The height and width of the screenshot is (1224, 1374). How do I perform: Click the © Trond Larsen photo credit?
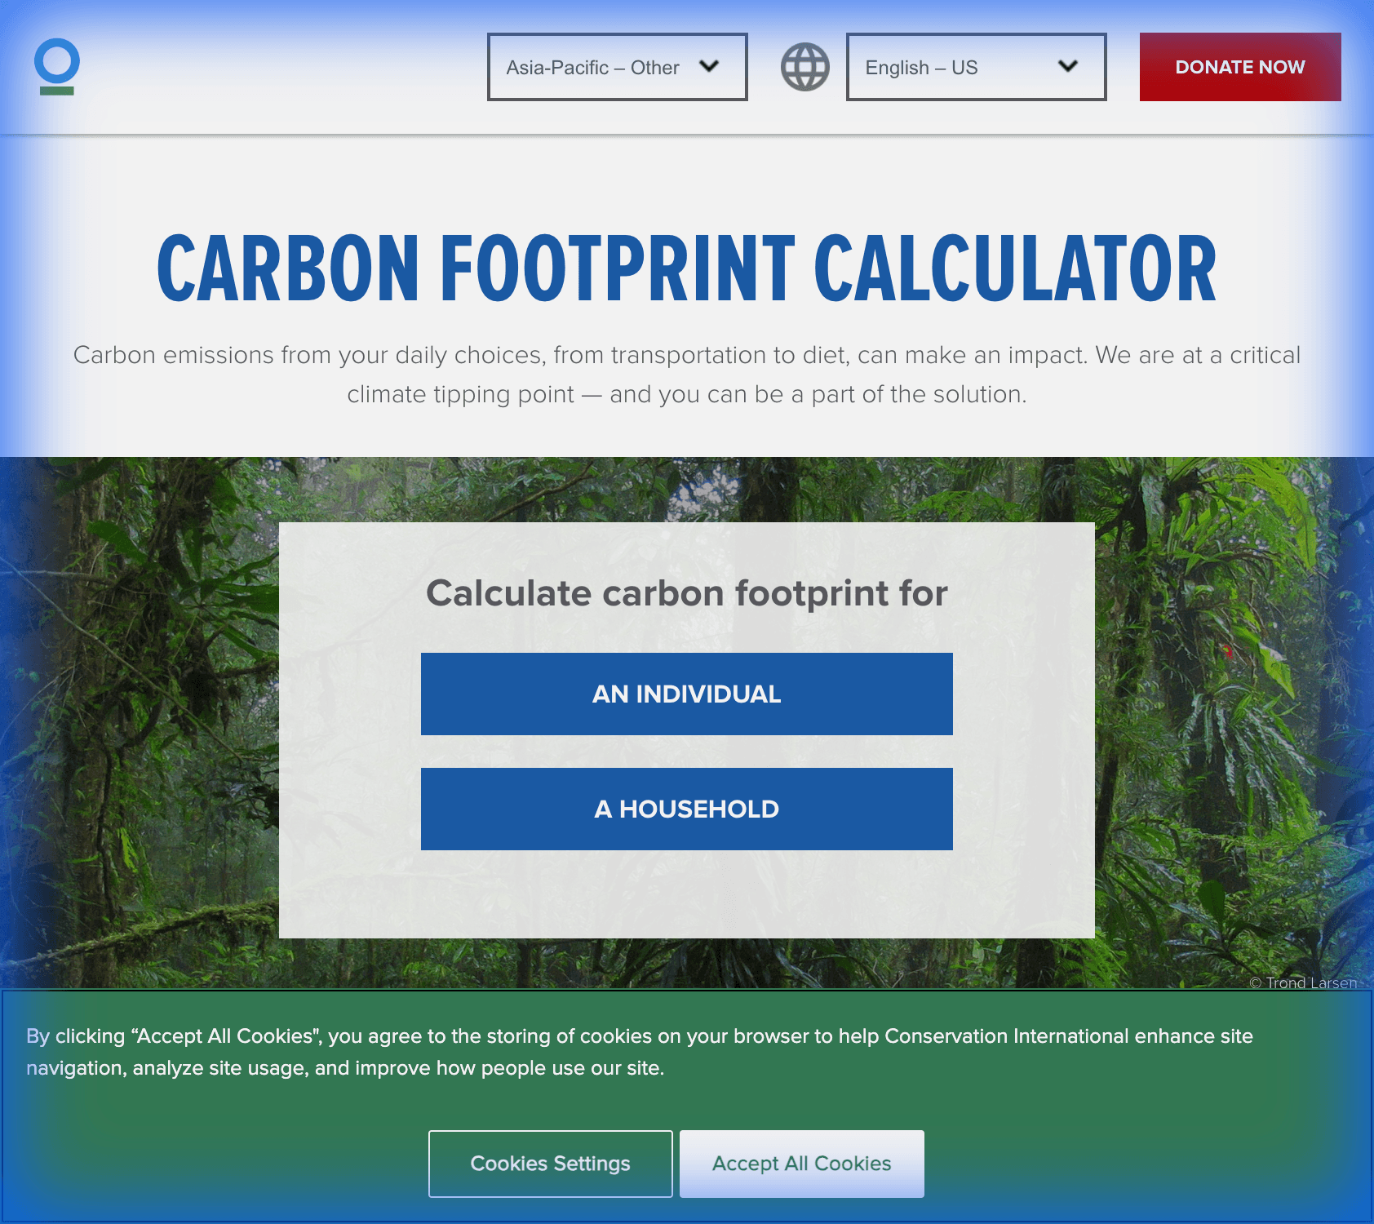click(x=1302, y=983)
